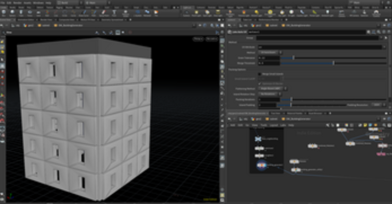
Task: Toggle the network editor pin icon
Action: (383, 119)
